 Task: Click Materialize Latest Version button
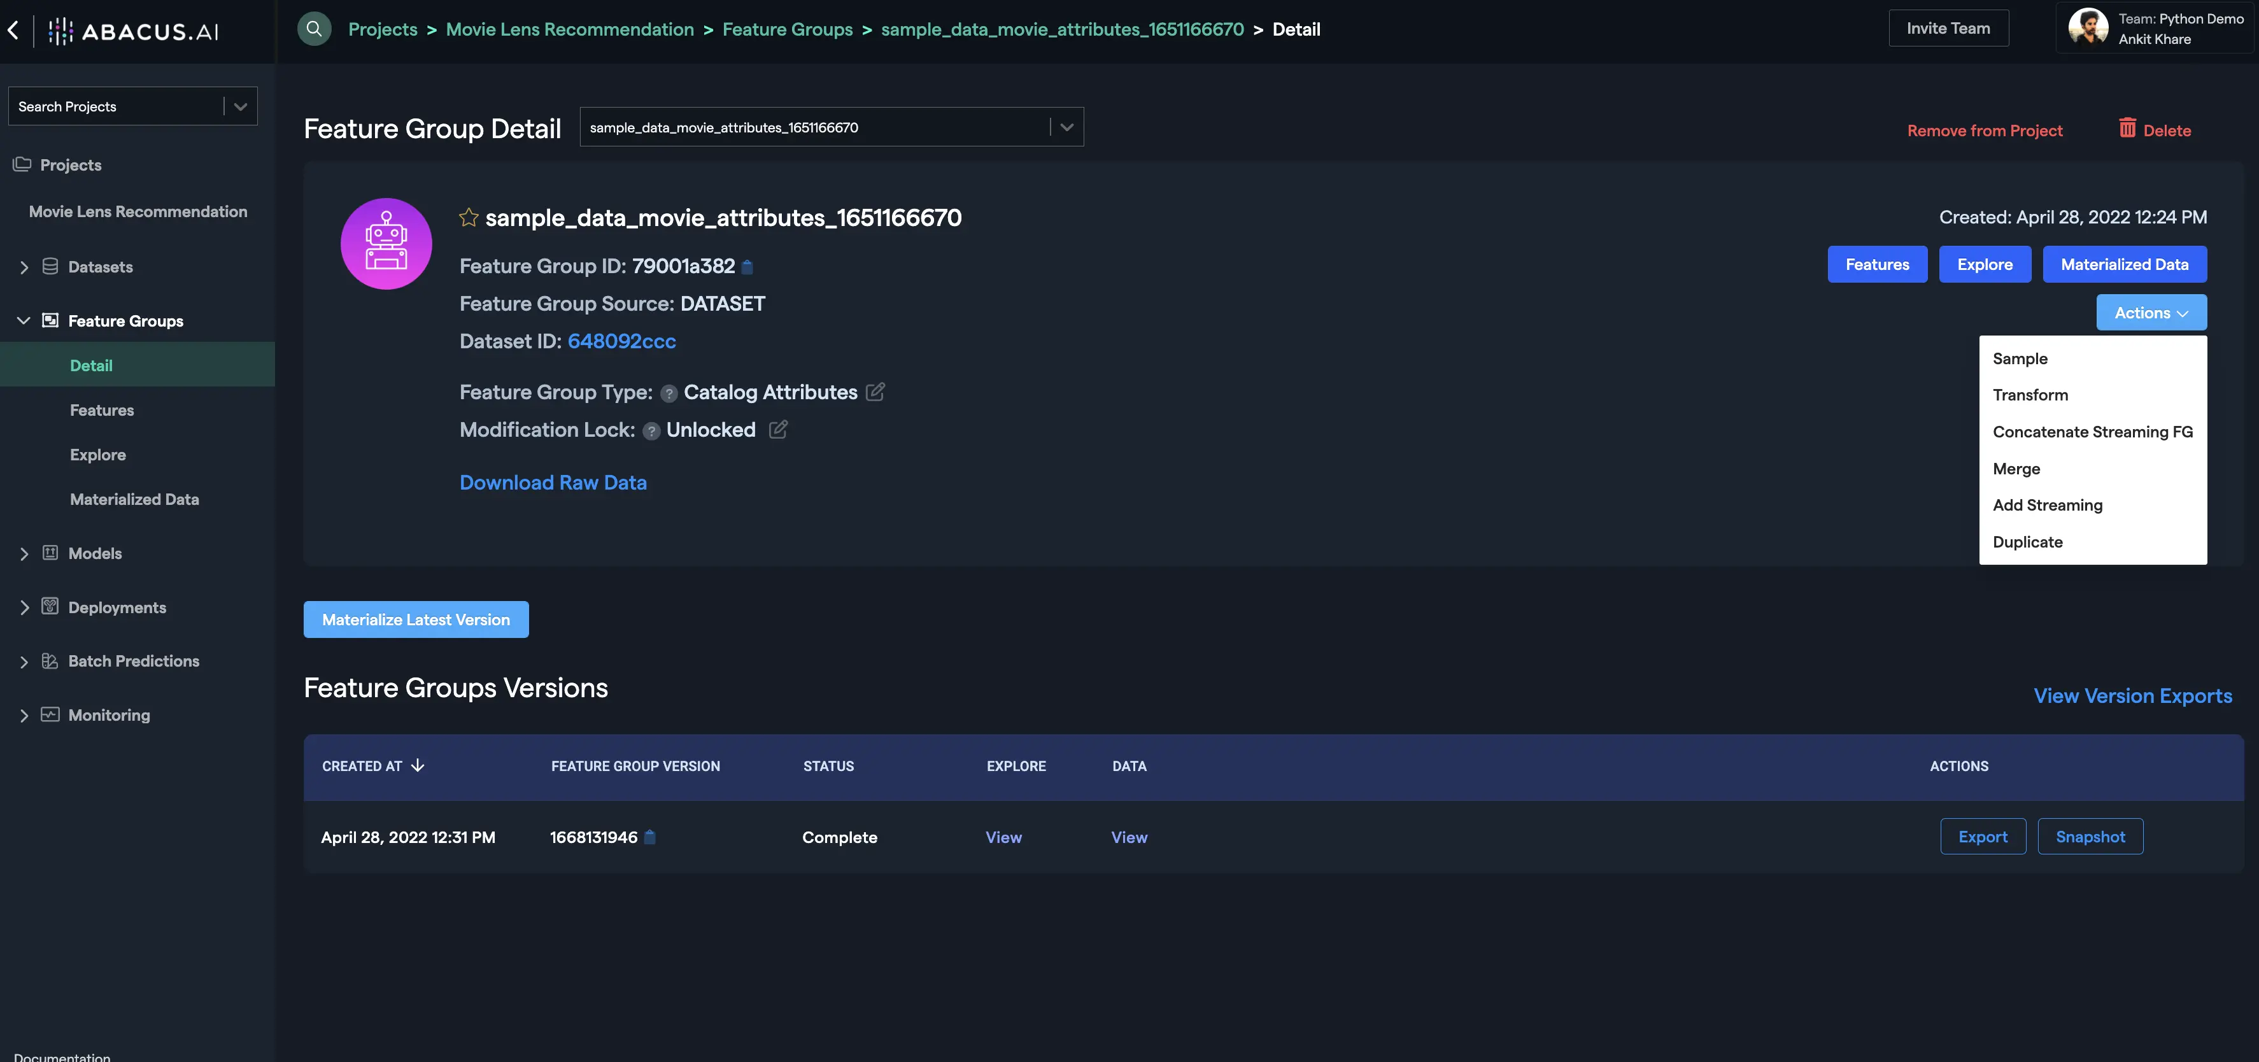point(416,620)
